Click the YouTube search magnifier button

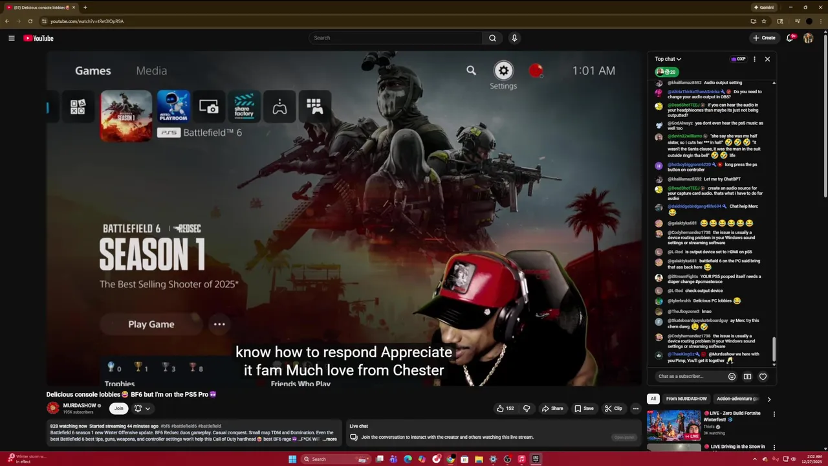coord(492,38)
